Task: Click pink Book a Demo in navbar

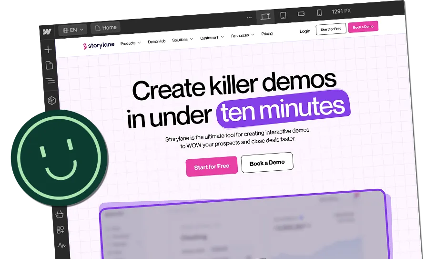Action: click(x=363, y=27)
